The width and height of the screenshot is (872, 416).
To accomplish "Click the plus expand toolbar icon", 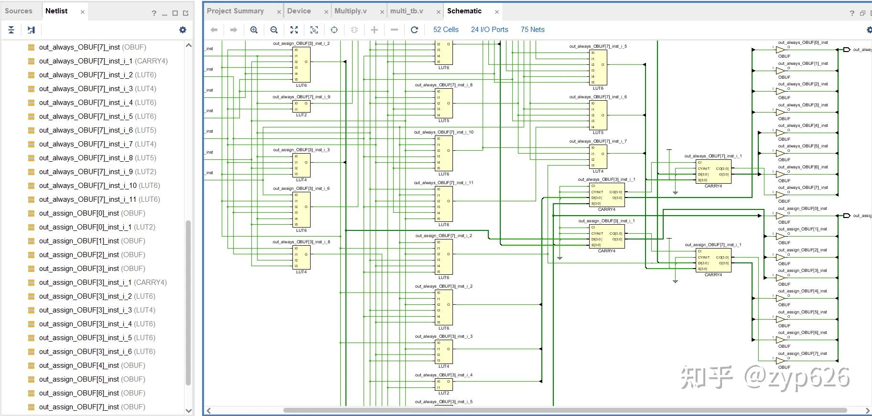I will point(374,30).
